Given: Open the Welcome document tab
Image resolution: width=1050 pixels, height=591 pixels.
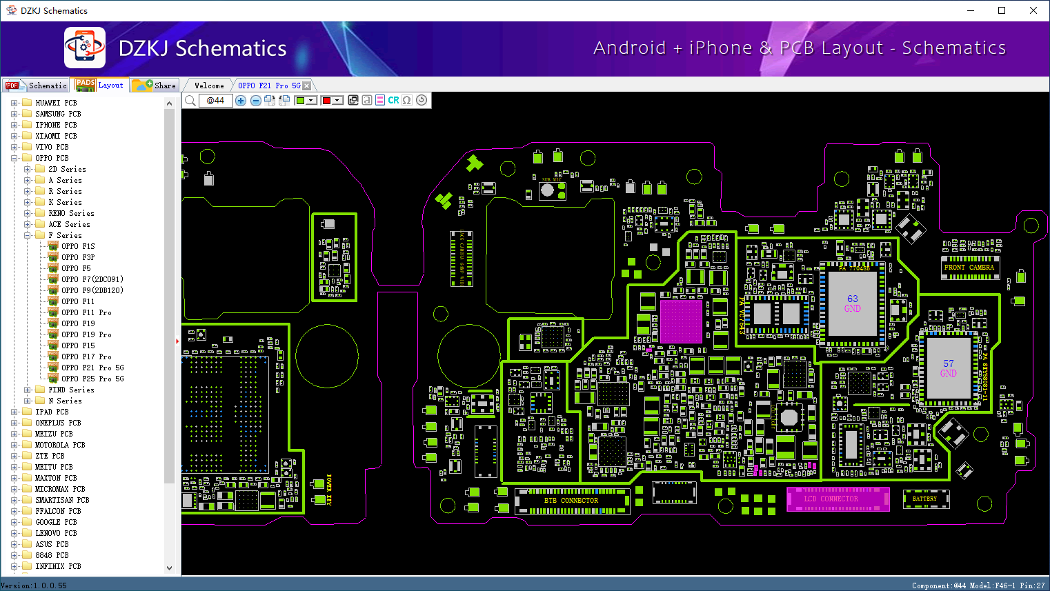Looking at the screenshot, I should click(209, 86).
